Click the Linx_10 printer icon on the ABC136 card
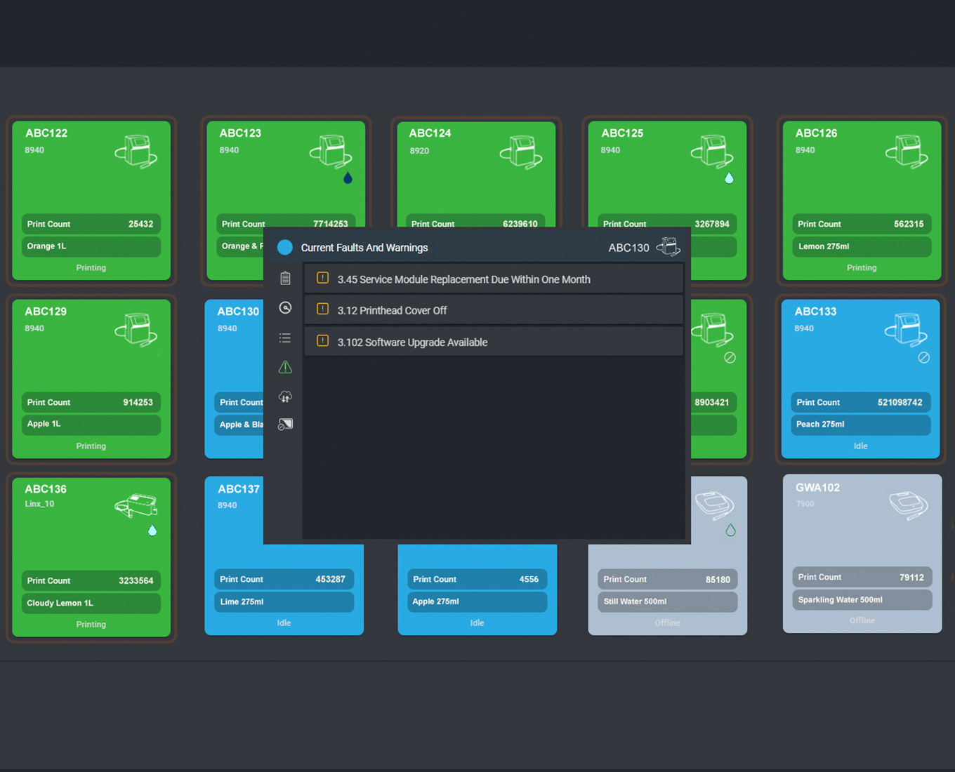This screenshot has height=772, width=955. 136,506
